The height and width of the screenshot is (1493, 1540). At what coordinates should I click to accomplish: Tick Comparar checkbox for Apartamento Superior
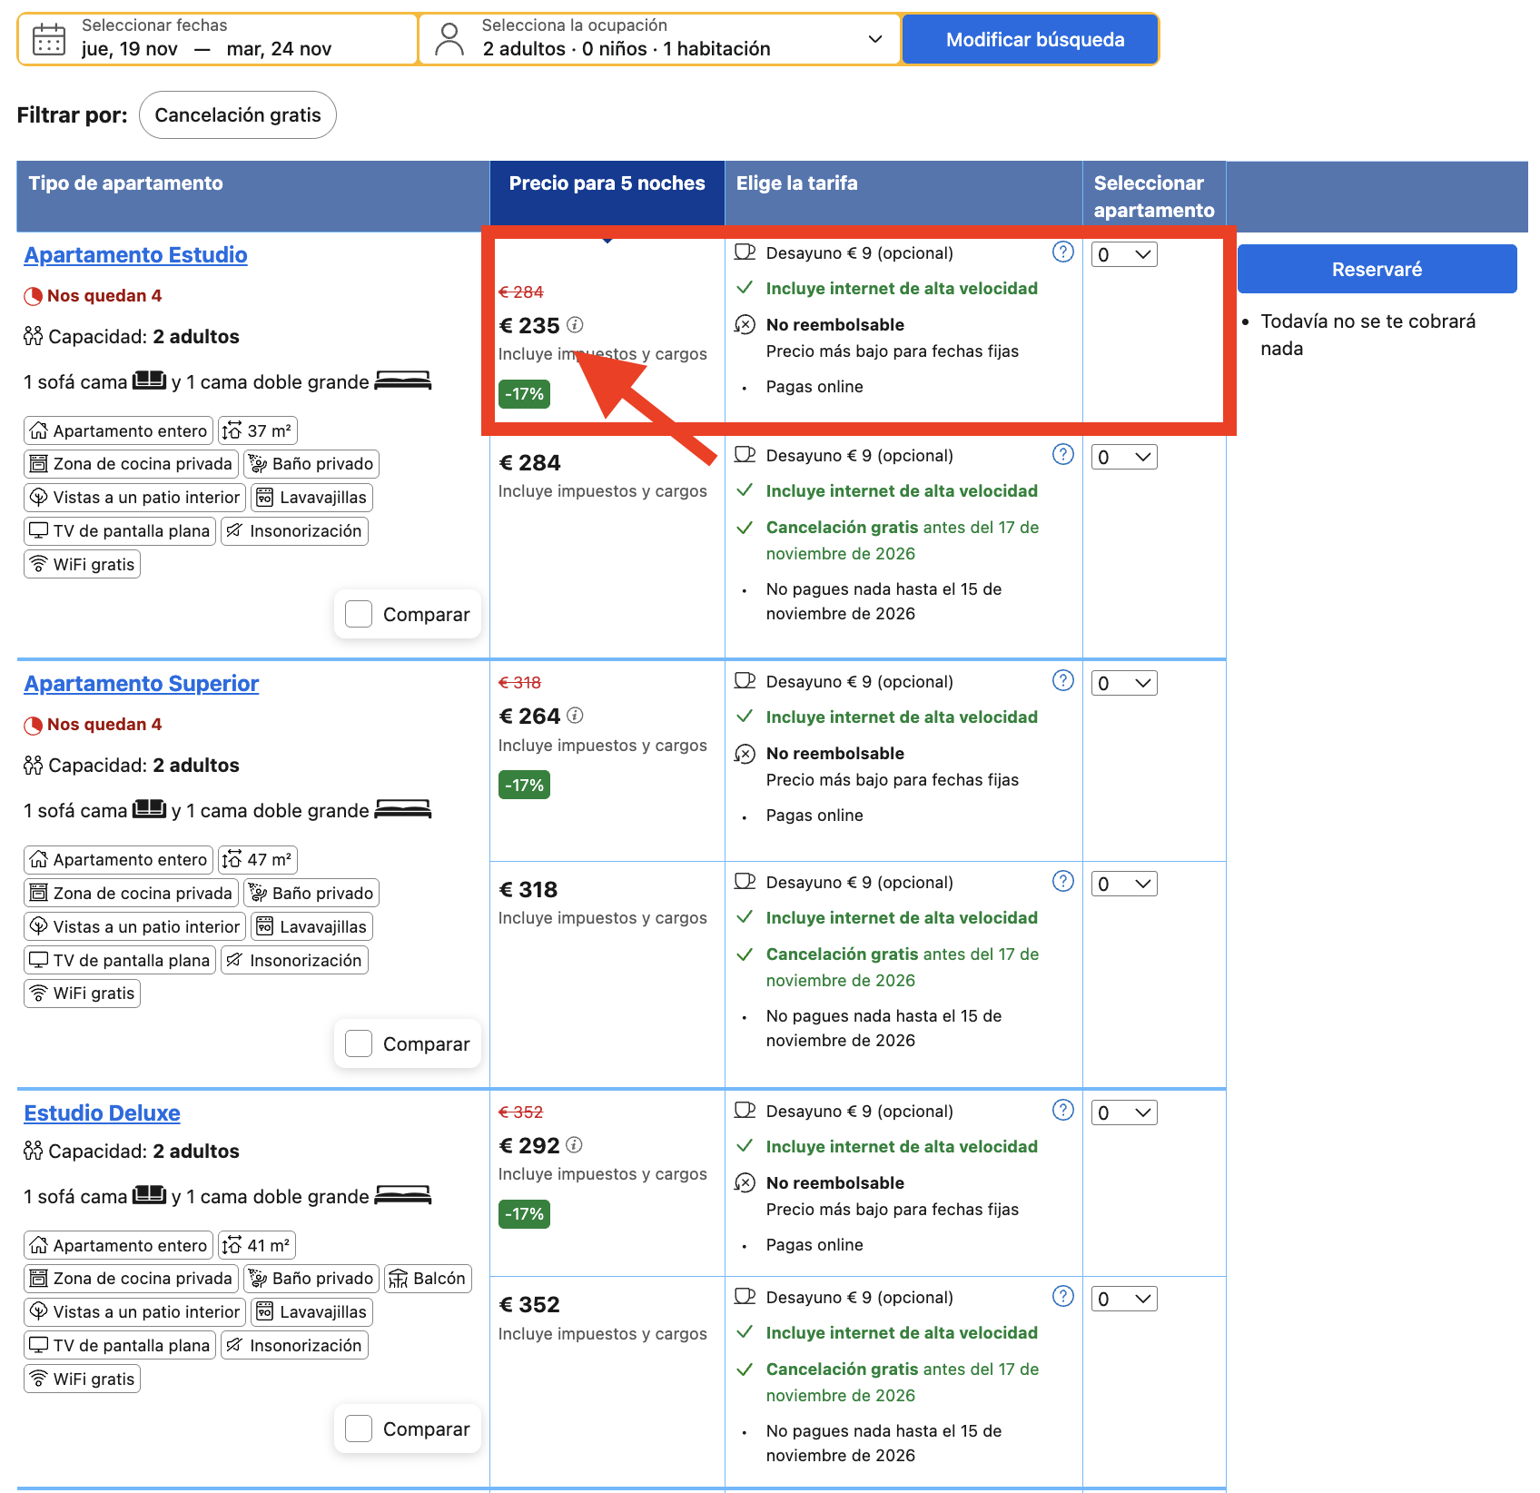359,1043
